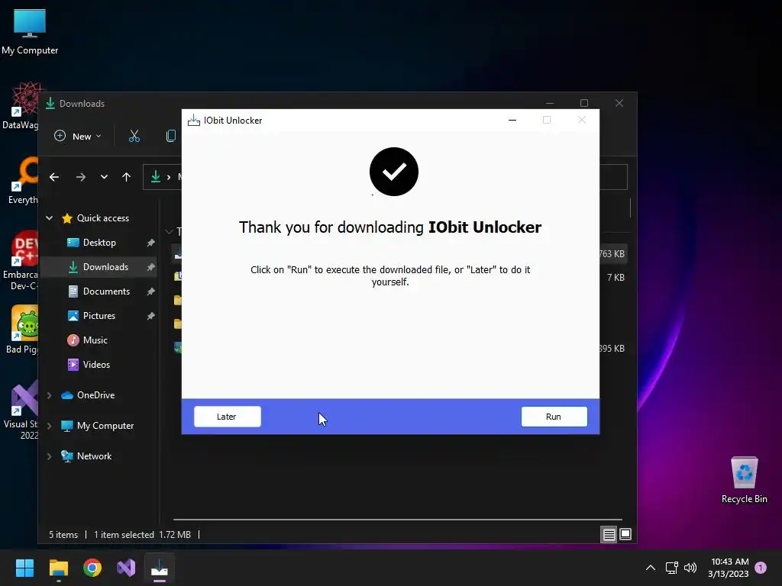
Task: Click the 763 KB file size entry
Action: click(x=612, y=254)
